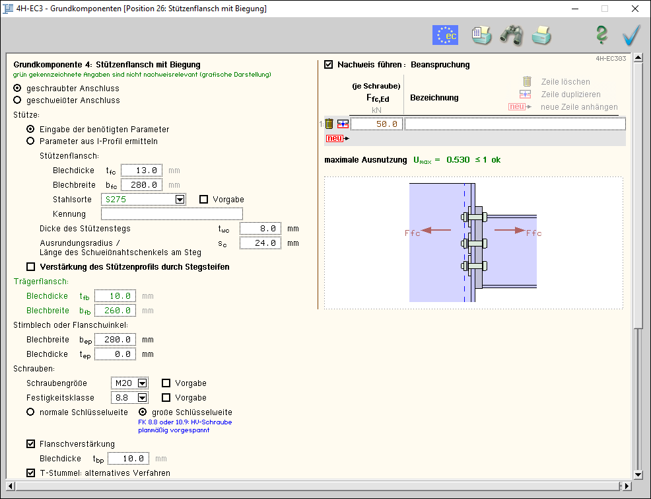
Task: Select 'geschweißter Anschluss' radio button
Action: (18, 100)
